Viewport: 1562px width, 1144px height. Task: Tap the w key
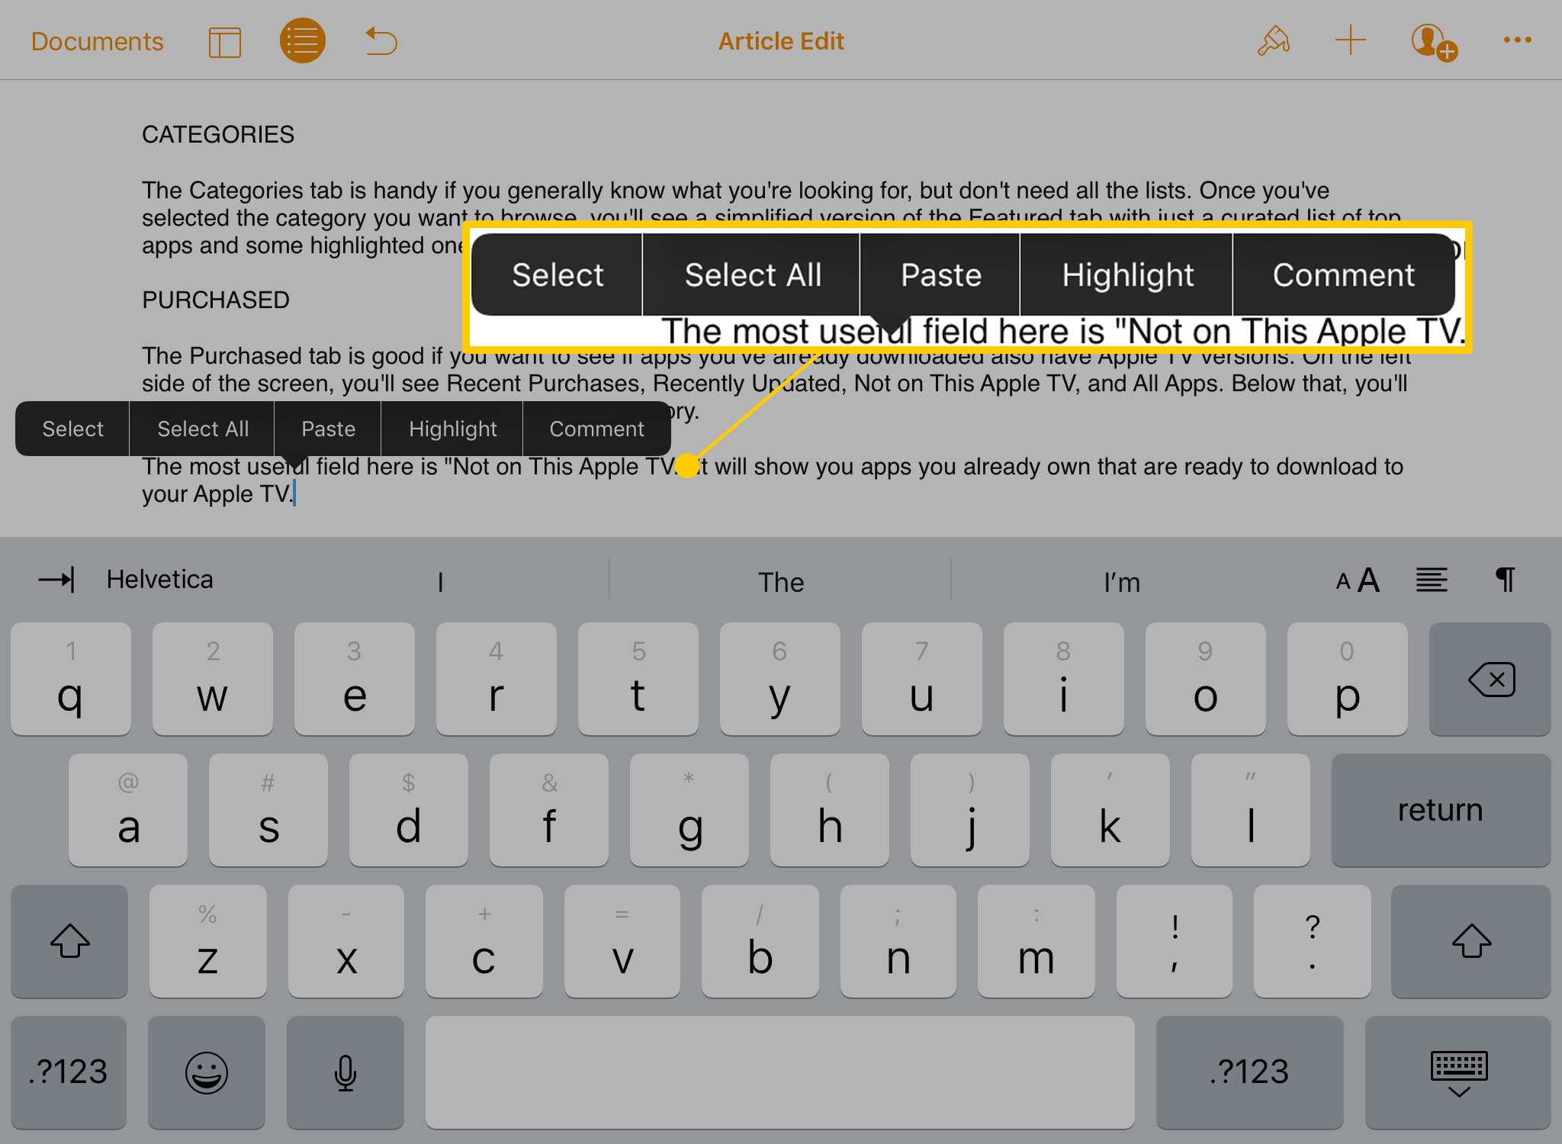212,679
